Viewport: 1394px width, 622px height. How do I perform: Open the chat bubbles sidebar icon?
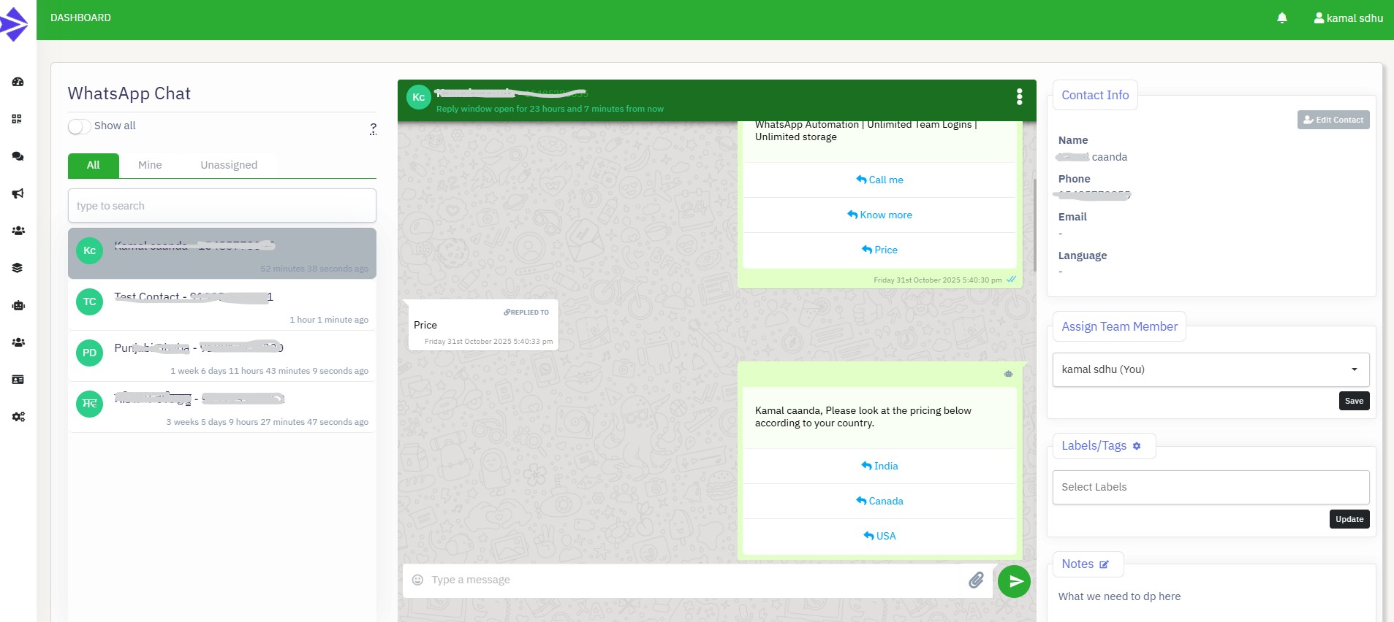18,156
